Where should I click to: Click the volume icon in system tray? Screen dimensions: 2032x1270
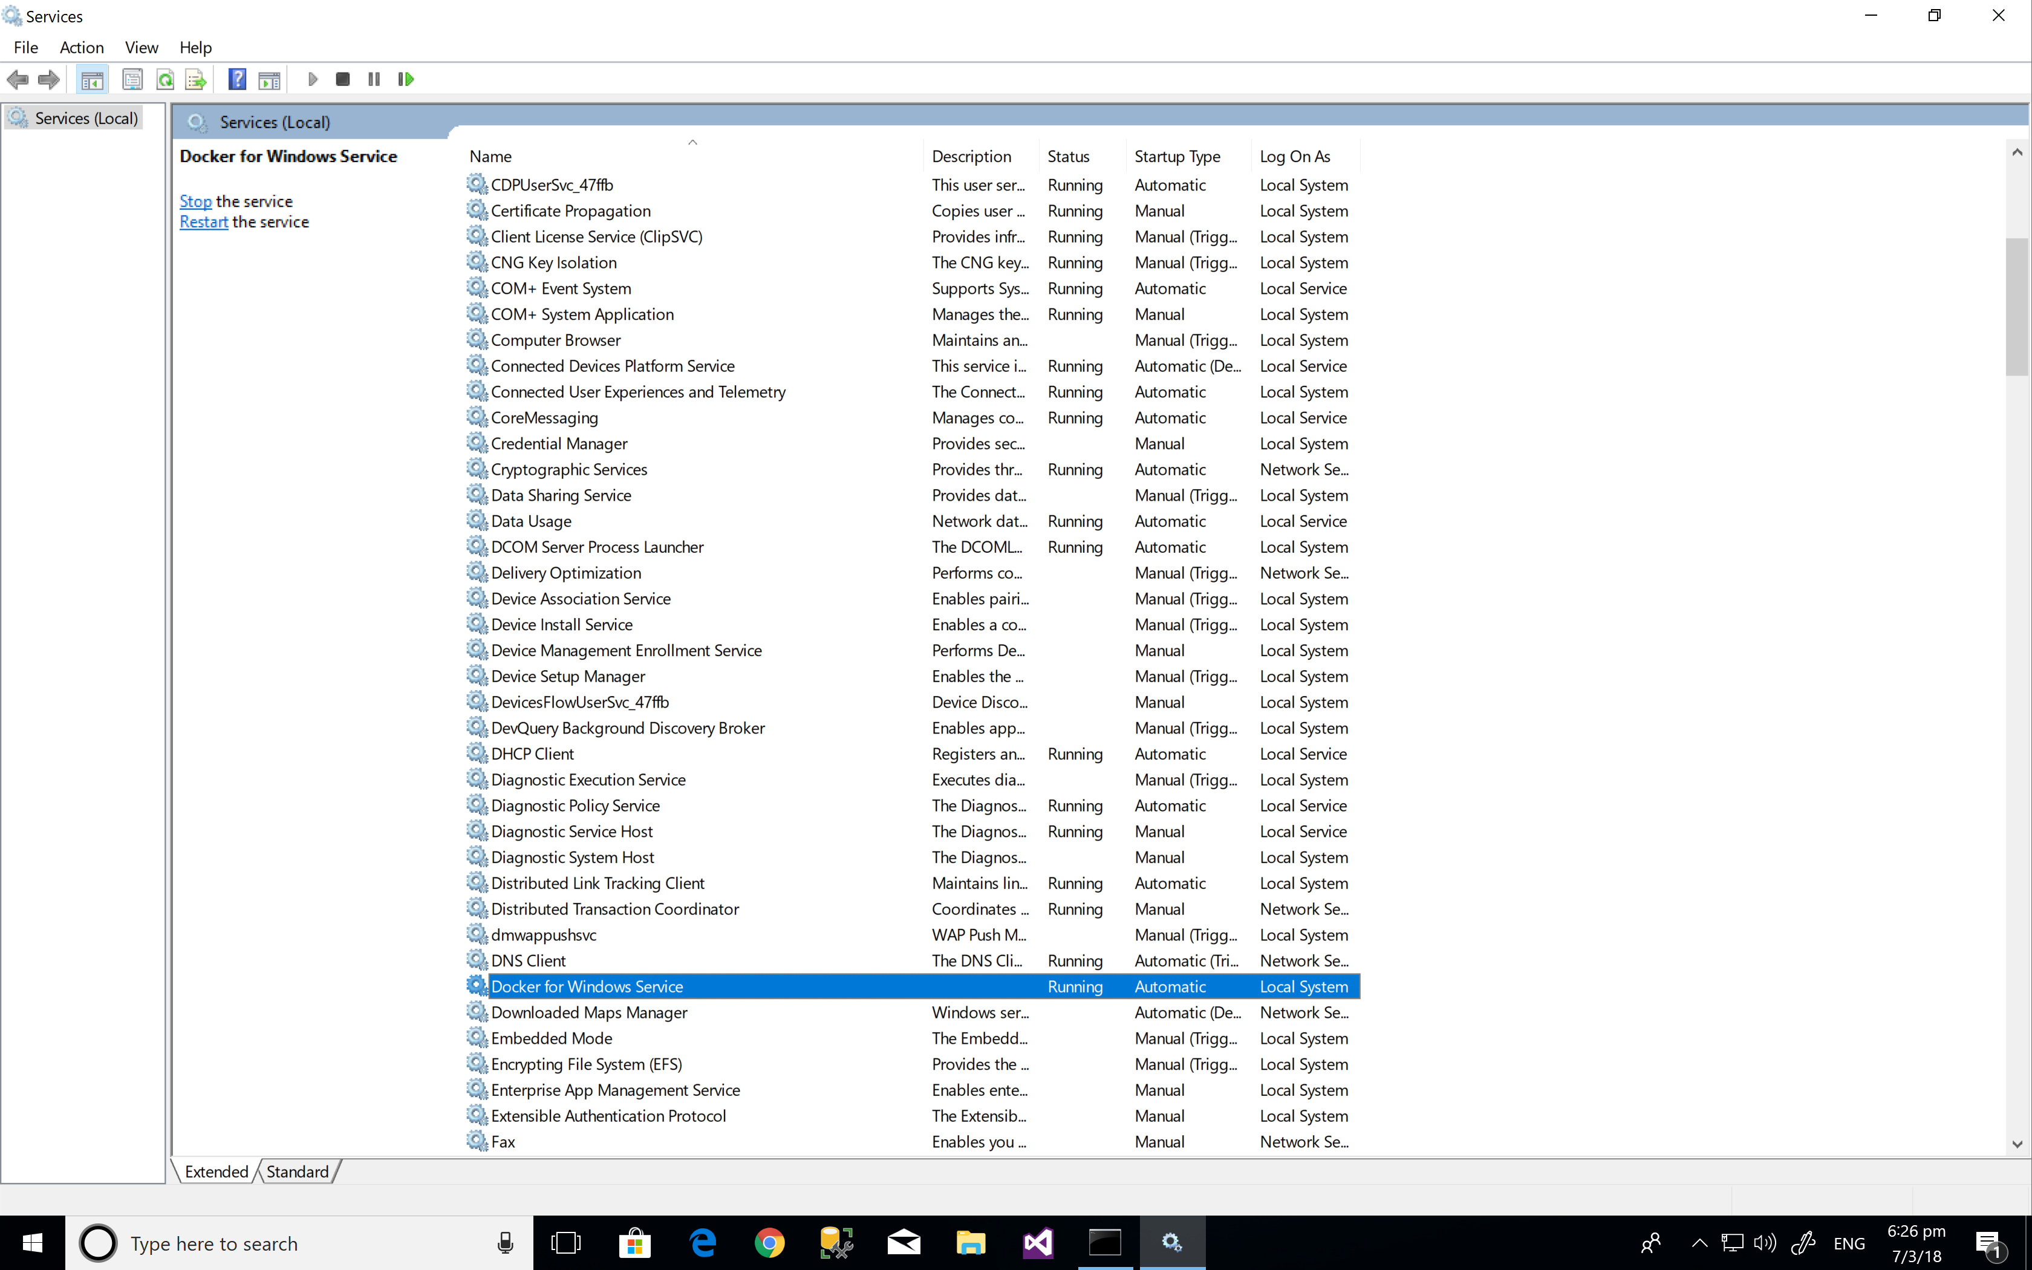tap(1765, 1243)
